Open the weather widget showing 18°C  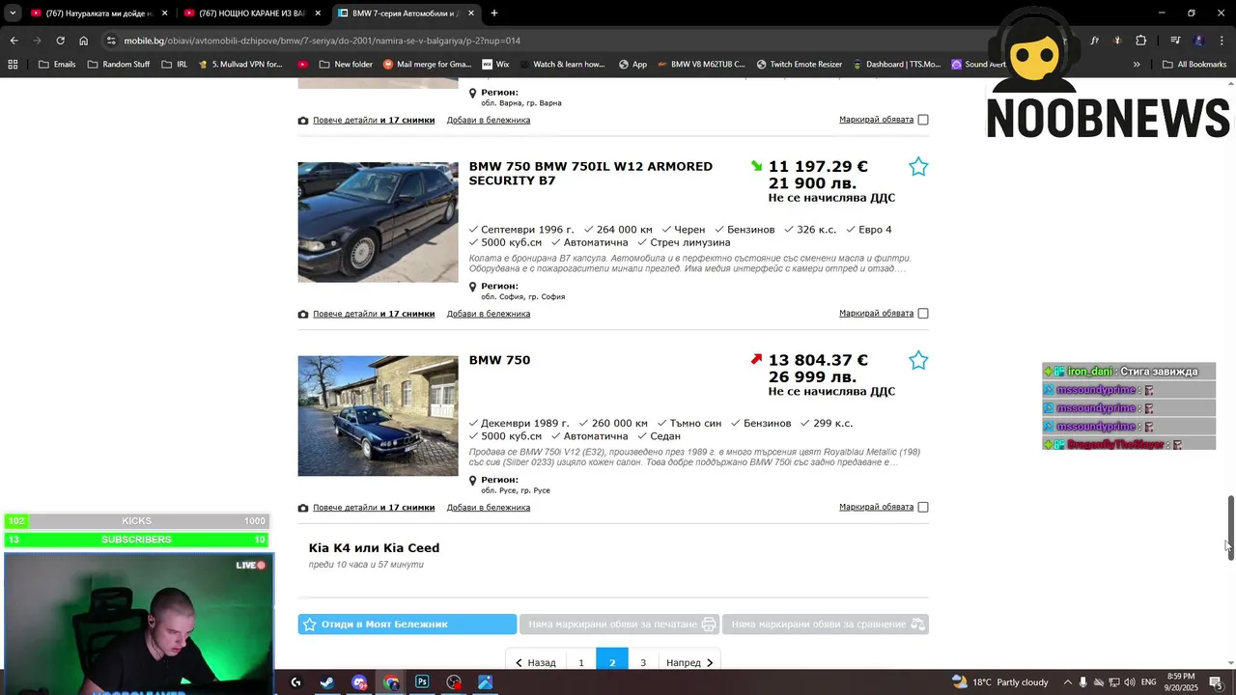click(x=1000, y=682)
